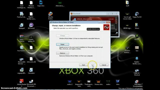Viewport: 160px width, 90px height.
Task: Open MW3 Splitscreen desktop icon
Action: click(21, 36)
